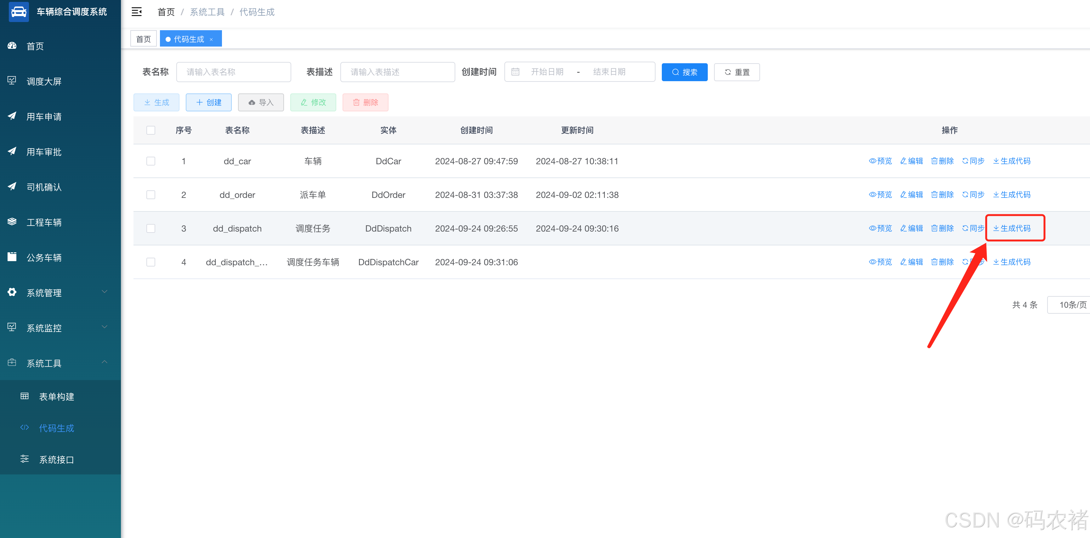
Task: Open 调度大屏 in the sidebar
Action: click(60, 81)
